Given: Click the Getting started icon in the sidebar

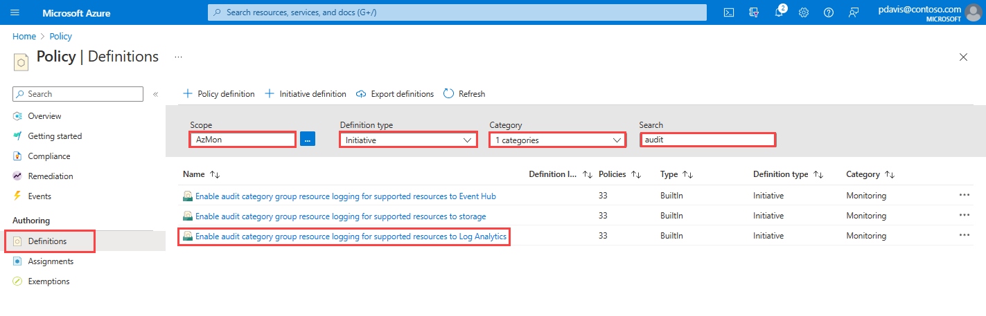Looking at the screenshot, I should pyautogui.click(x=18, y=136).
